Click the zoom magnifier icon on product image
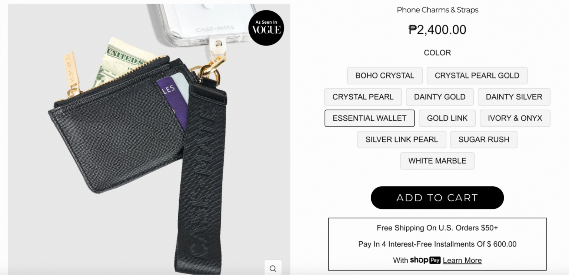 [273, 268]
